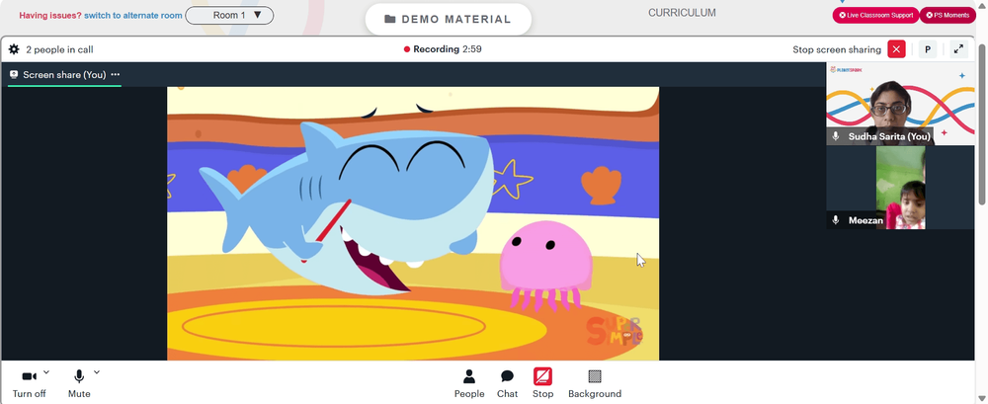Image resolution: width=988 pixels, height=404 pixels.
Task: Open the DEMO MATERIAL tab
Action: [448, 20]
